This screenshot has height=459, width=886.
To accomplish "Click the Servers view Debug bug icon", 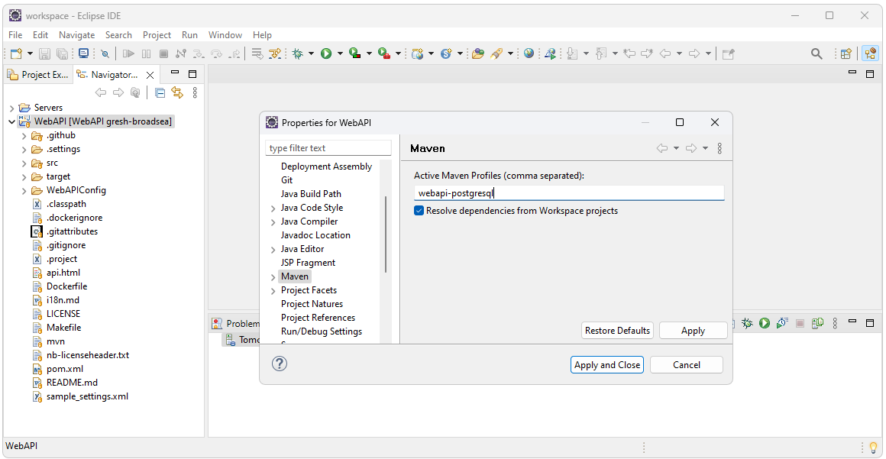I will click(748, 323).
